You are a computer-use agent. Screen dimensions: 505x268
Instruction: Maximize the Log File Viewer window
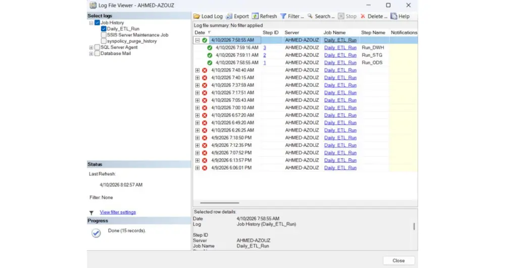[x=388, y=5]
